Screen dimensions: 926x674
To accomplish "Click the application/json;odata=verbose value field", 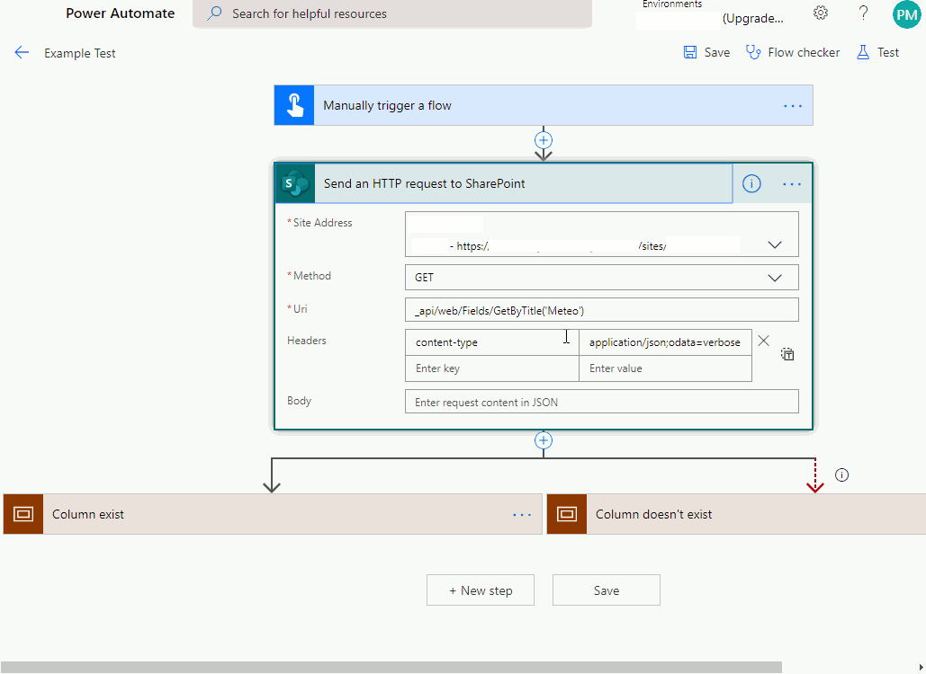I will pyautogui.click(x=665, y=342).
